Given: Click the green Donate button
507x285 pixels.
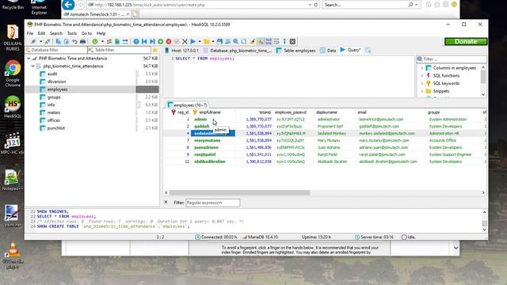Looking at the screenshot, I should click(466, 41).
